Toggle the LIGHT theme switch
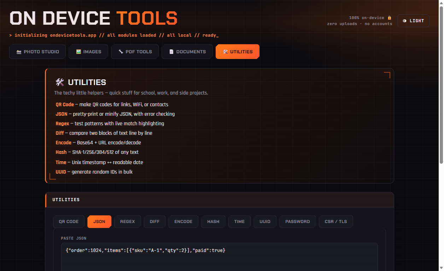Screen dimensions: 444x271 [413, 21]
